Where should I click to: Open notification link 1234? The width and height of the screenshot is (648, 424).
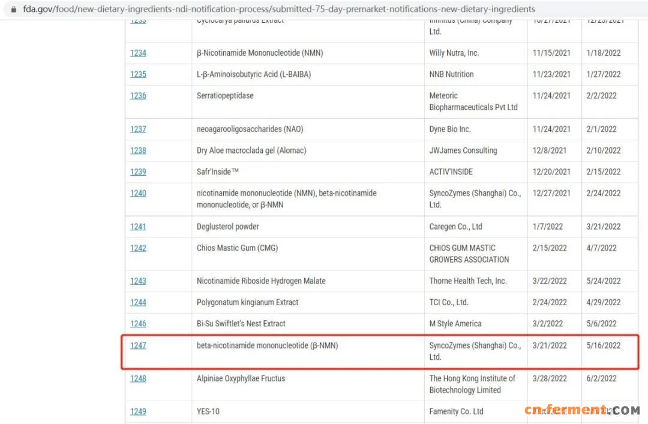click(x=138, y=53)
